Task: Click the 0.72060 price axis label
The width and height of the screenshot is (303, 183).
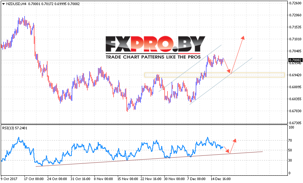Action: point(295,15)
